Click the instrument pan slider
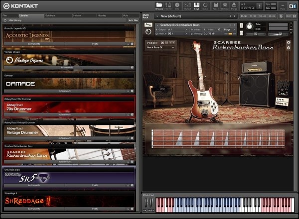299x219 pixels. (x=255, y=34)
